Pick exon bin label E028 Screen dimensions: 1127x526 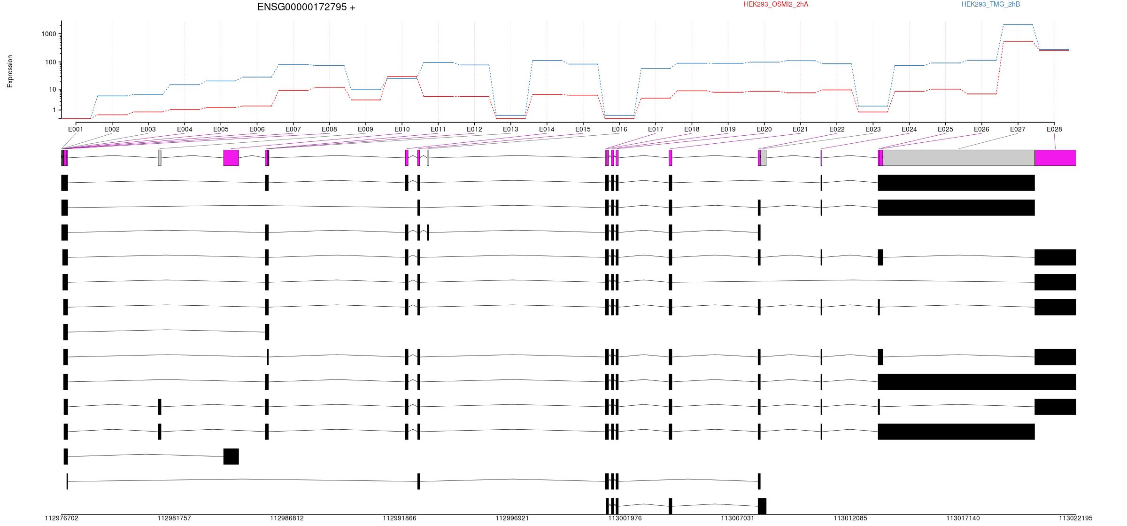pos(1054,129)
